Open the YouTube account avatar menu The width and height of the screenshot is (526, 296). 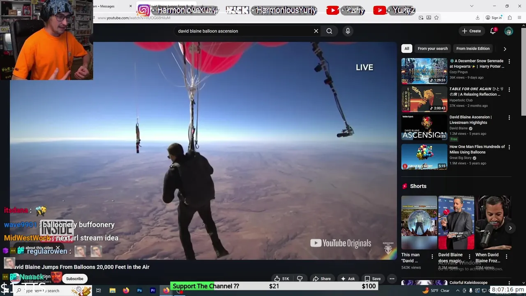509,31
